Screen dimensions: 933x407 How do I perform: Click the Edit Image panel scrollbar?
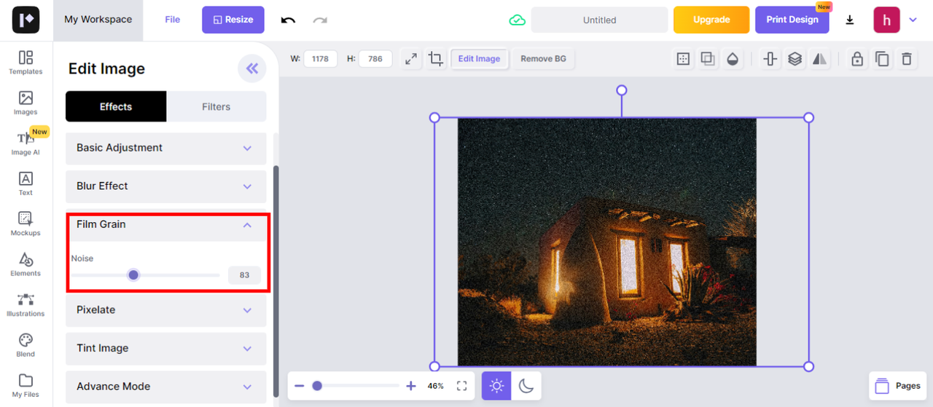[276, 280]
